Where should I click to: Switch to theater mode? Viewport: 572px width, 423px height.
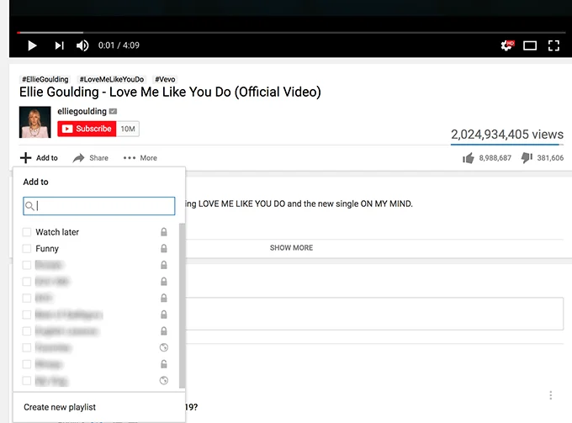(x=530, y=45)
